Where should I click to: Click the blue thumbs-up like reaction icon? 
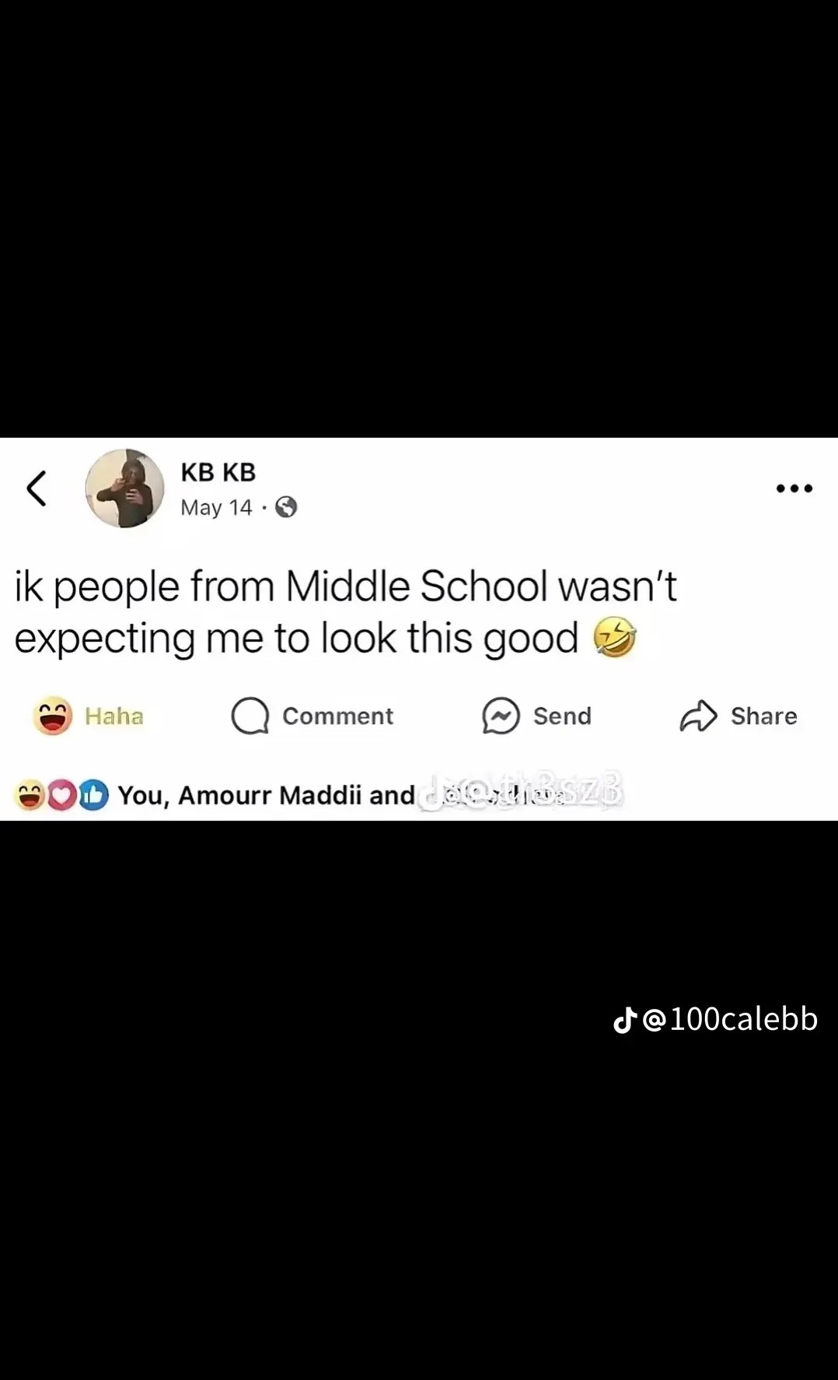tap(93, 795)
